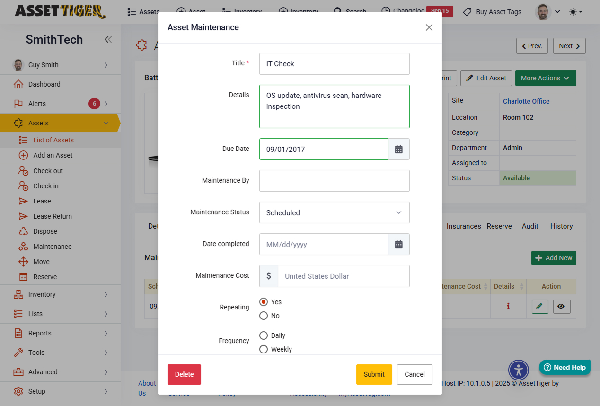Submit the maintenance form

click(374, 374)
